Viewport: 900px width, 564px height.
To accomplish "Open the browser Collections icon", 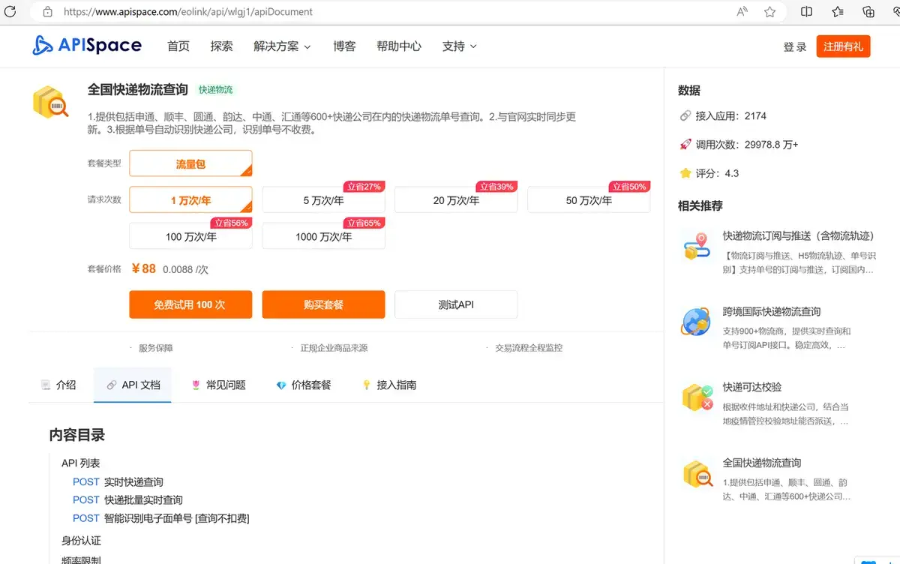I will point(868,12).
